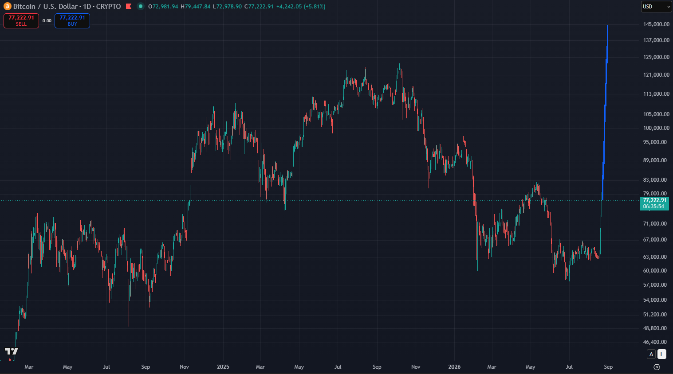
Task: Click the orange Bitcoin symbol icon
Action: click(7, 7)
